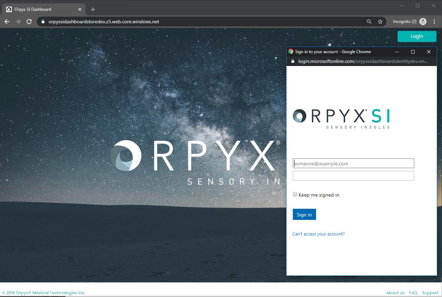Open a new tab with plus icon
Viewport: 442px width, 297px height.
93,9
